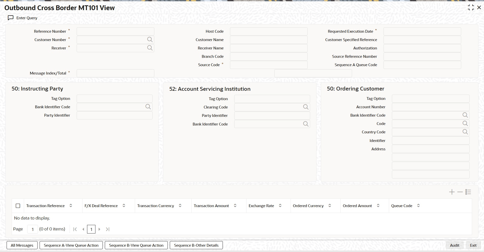484x252 pixels.
Task: Focus the Receiver Name field
Action: 269,48
